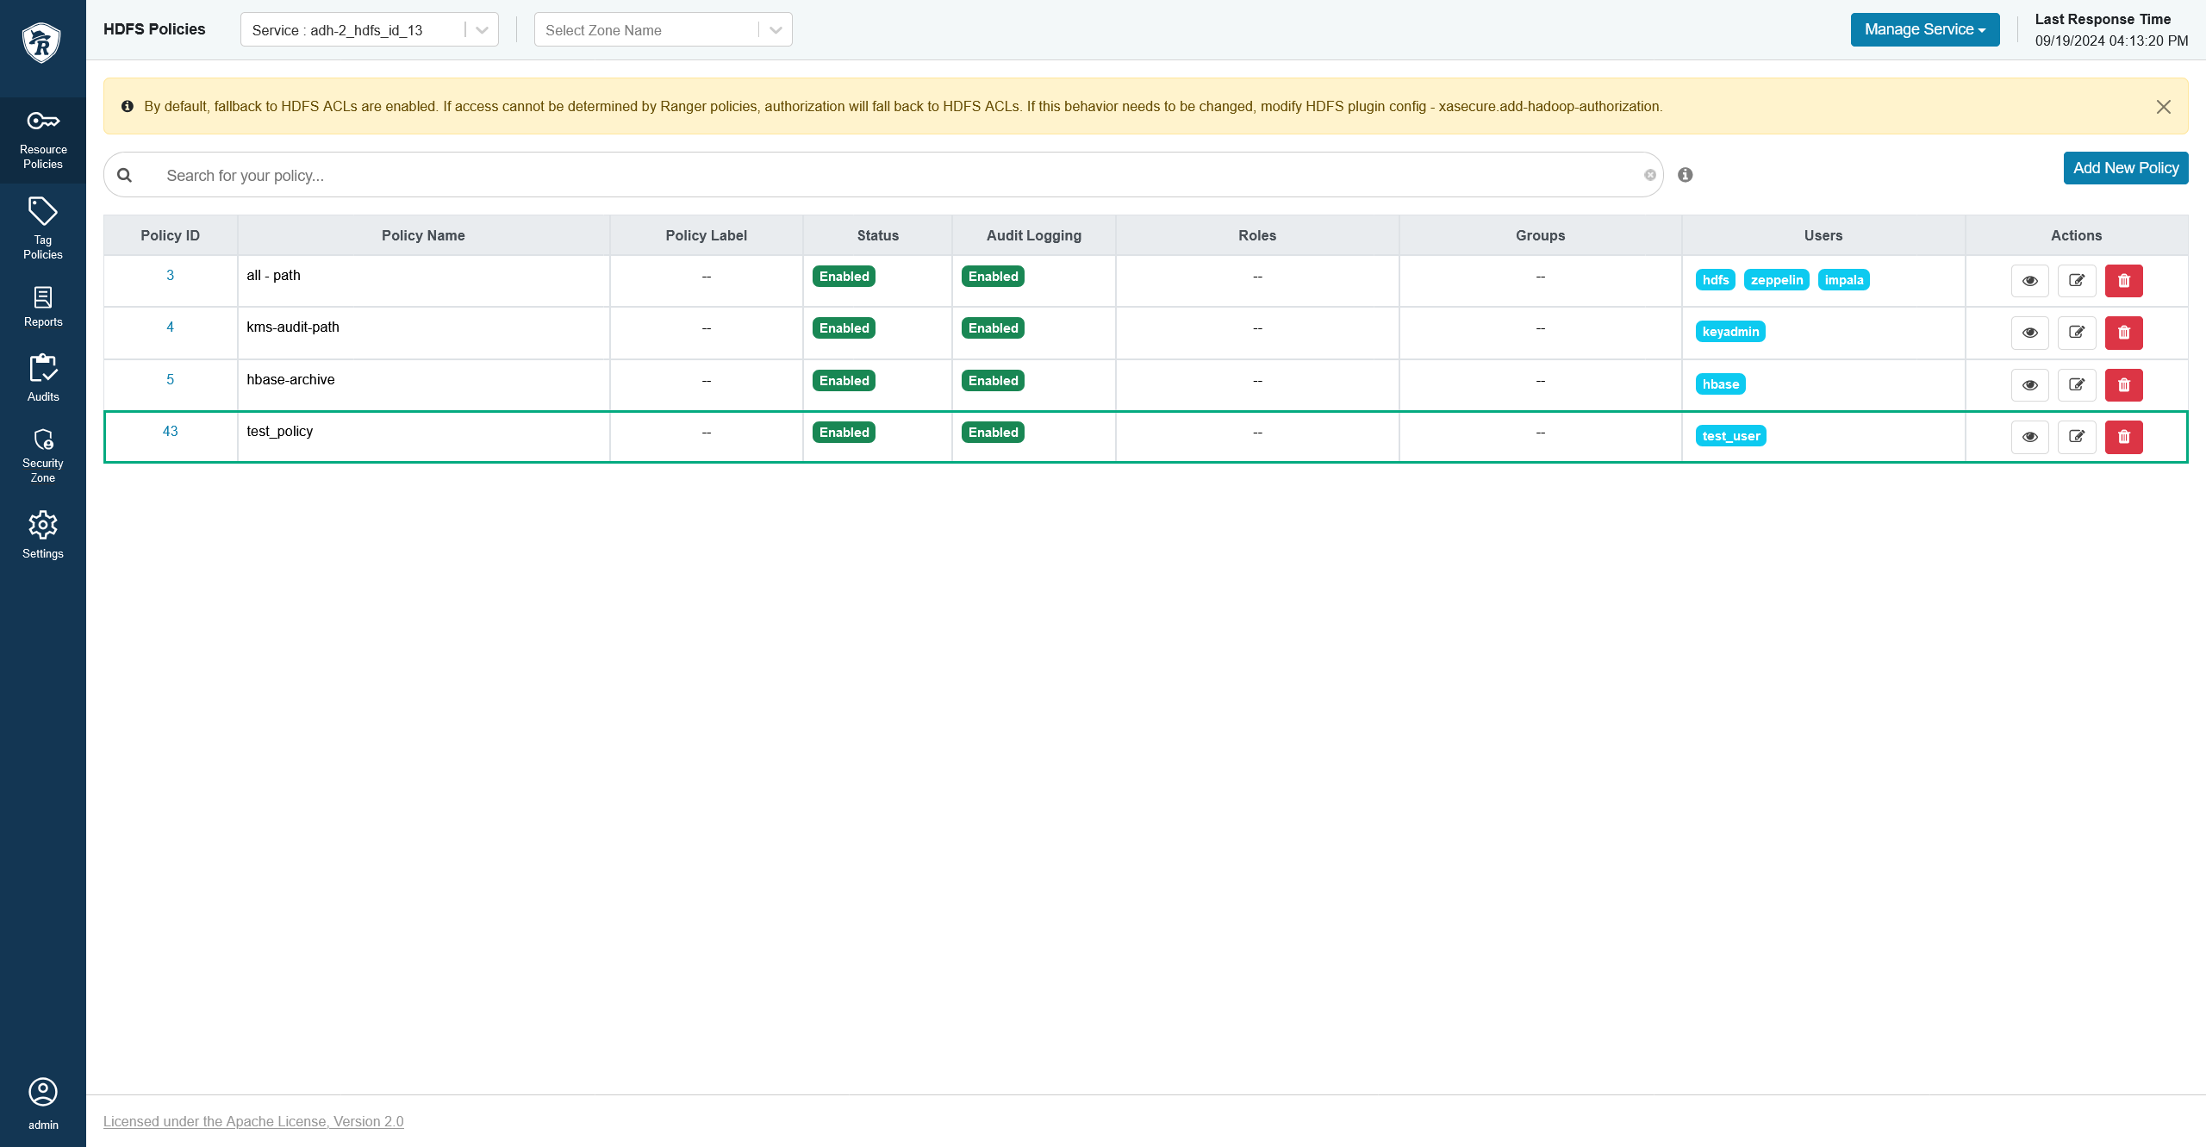Viewport: 2206px width, 1147px height.
Task: Open Reports section in sidebar
Action: click(43, 307)
